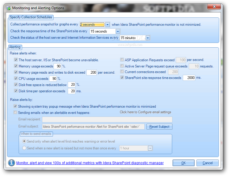The height and width of the screenshot is (176, 229).
Task: Toggle Disk free space reduced below alert
Action: click(x=16, y=85)
